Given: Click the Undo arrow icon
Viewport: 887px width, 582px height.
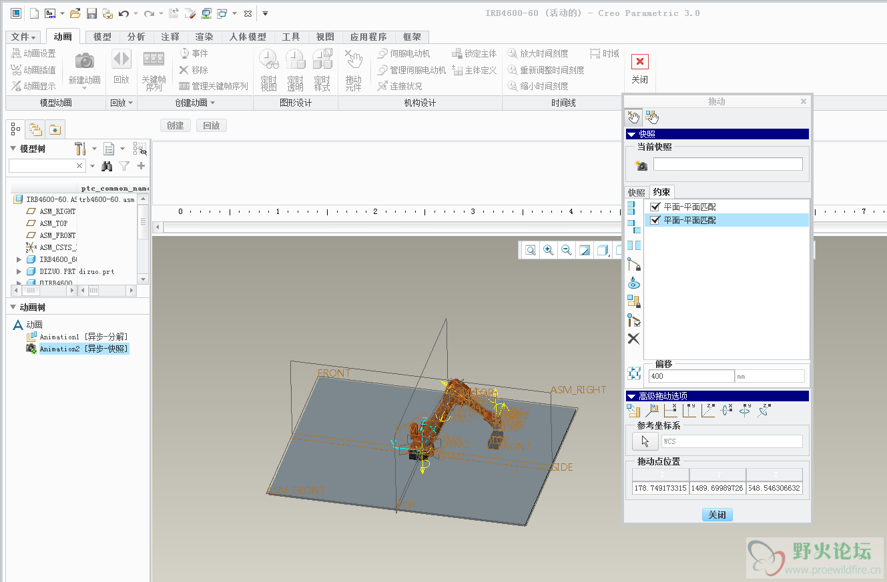Looking at the screenshot, I should point(123,13).
